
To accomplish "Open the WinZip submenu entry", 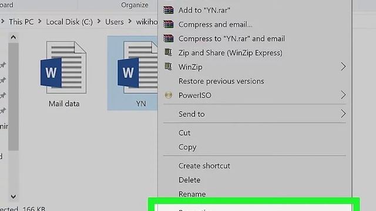I will [x=254, y=67].
